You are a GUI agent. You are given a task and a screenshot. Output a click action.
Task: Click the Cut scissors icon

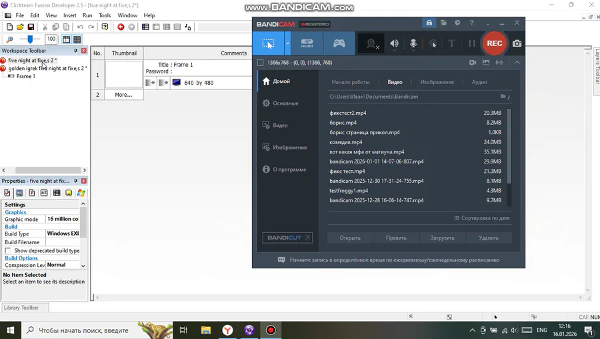coord(45,27)
